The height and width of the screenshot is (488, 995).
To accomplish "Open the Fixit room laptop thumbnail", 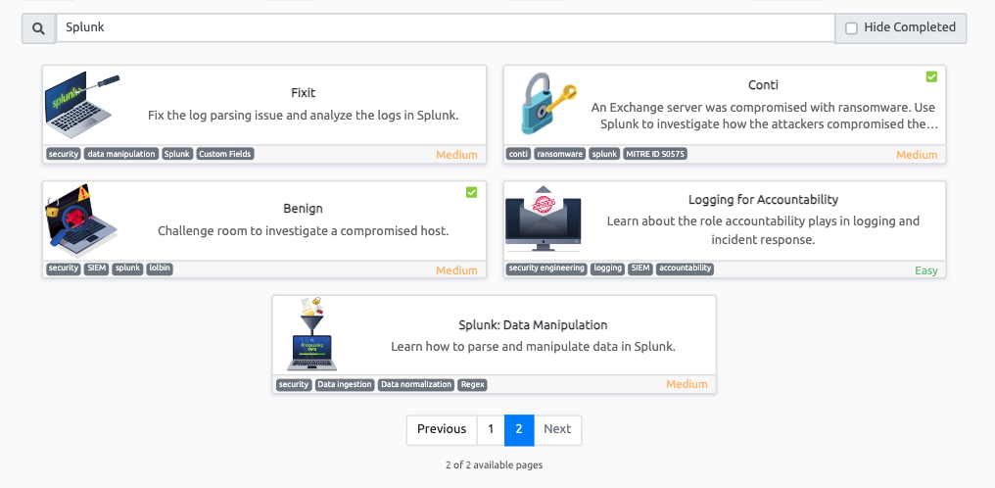I will click(82, 105).
